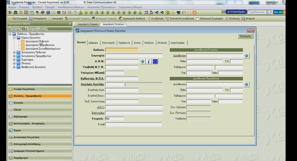The image size is (297, 161).
Task: Switch to the Διάφορα tab
Action: click(93, 43)
